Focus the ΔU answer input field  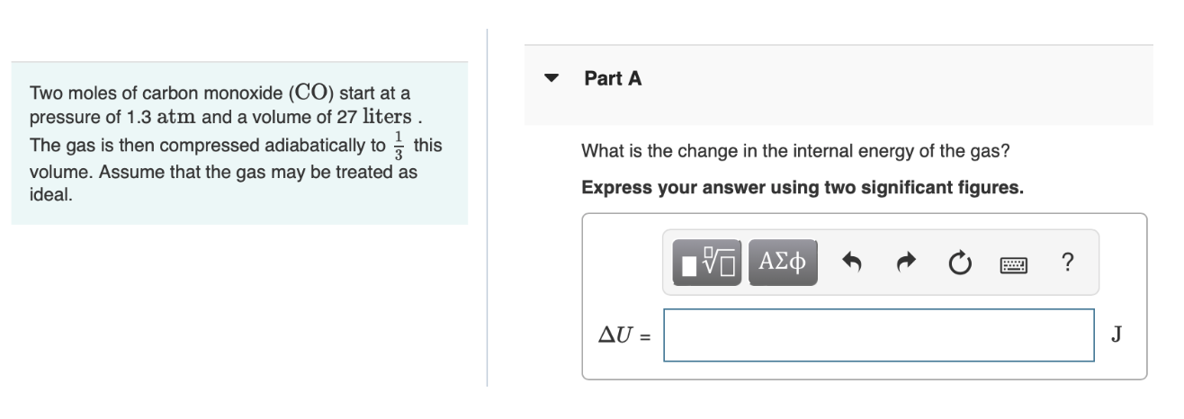click(x=879, y=335)
